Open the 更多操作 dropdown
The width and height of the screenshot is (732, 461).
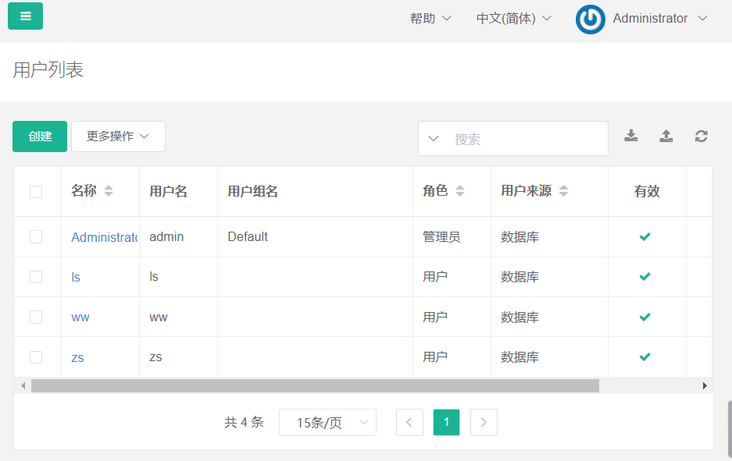pos(118,137)
